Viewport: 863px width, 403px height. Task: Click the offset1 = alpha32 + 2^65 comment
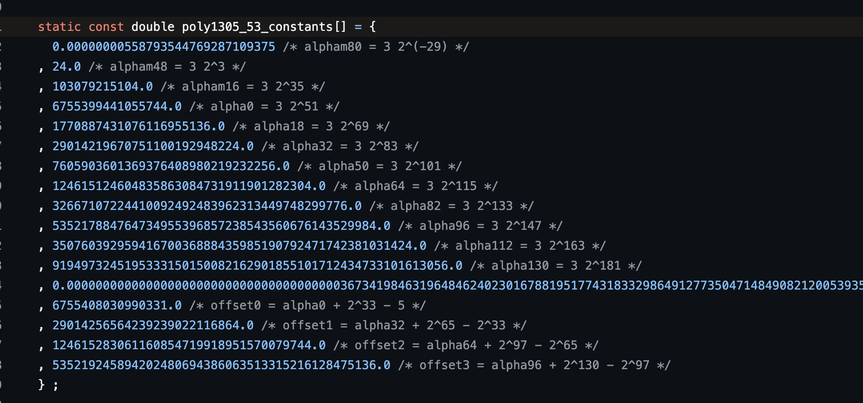click(x=394, y=325)
